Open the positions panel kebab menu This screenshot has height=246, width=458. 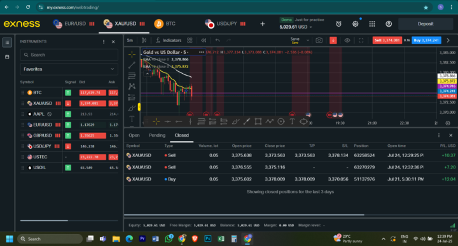click(439, 135)
